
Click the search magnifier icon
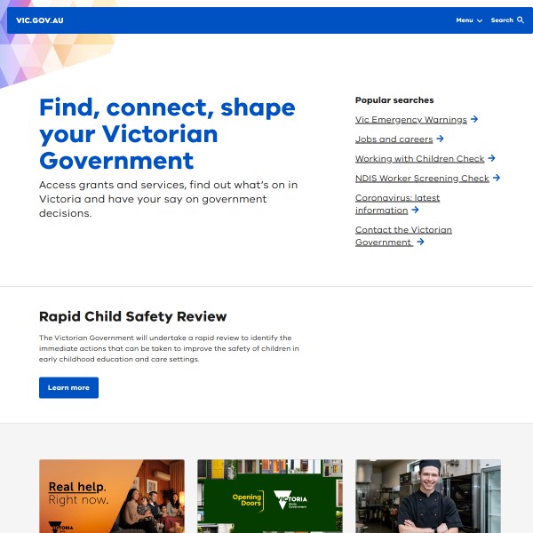(x=521, y=20)
